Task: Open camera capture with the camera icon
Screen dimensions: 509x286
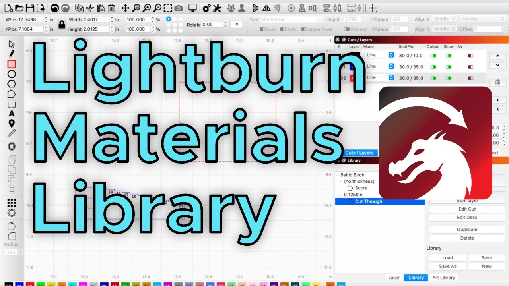Action: [179, 8]
